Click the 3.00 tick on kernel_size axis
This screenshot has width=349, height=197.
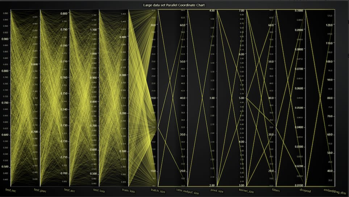pyautogui.click(x=241, y=185)
